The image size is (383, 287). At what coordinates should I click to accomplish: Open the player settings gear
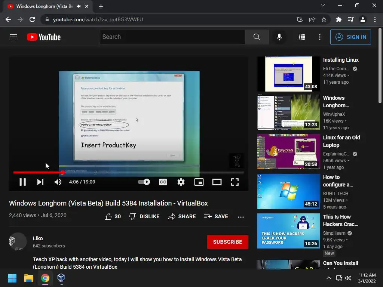click(x=181, y=182)
